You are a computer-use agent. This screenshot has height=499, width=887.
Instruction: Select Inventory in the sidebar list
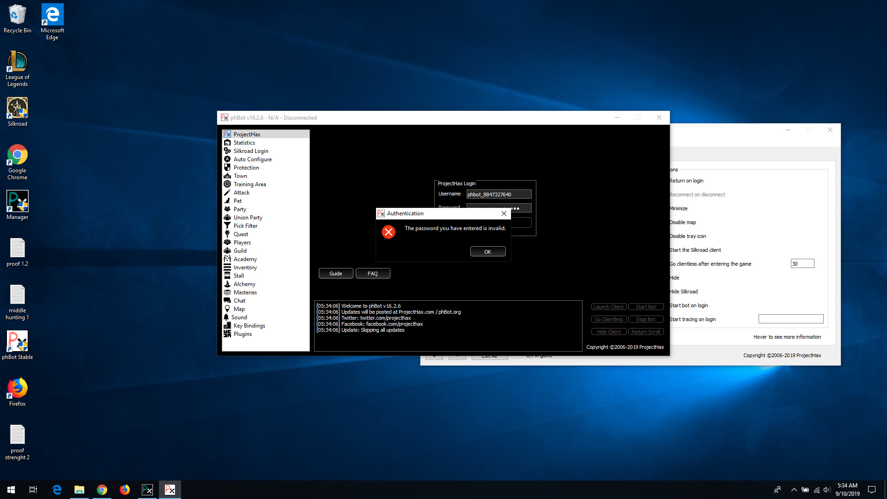pyautogui.click(x=245, y=268)
